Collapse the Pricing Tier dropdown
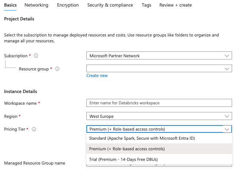Screen dimensions: 235x170 (159, 129)
